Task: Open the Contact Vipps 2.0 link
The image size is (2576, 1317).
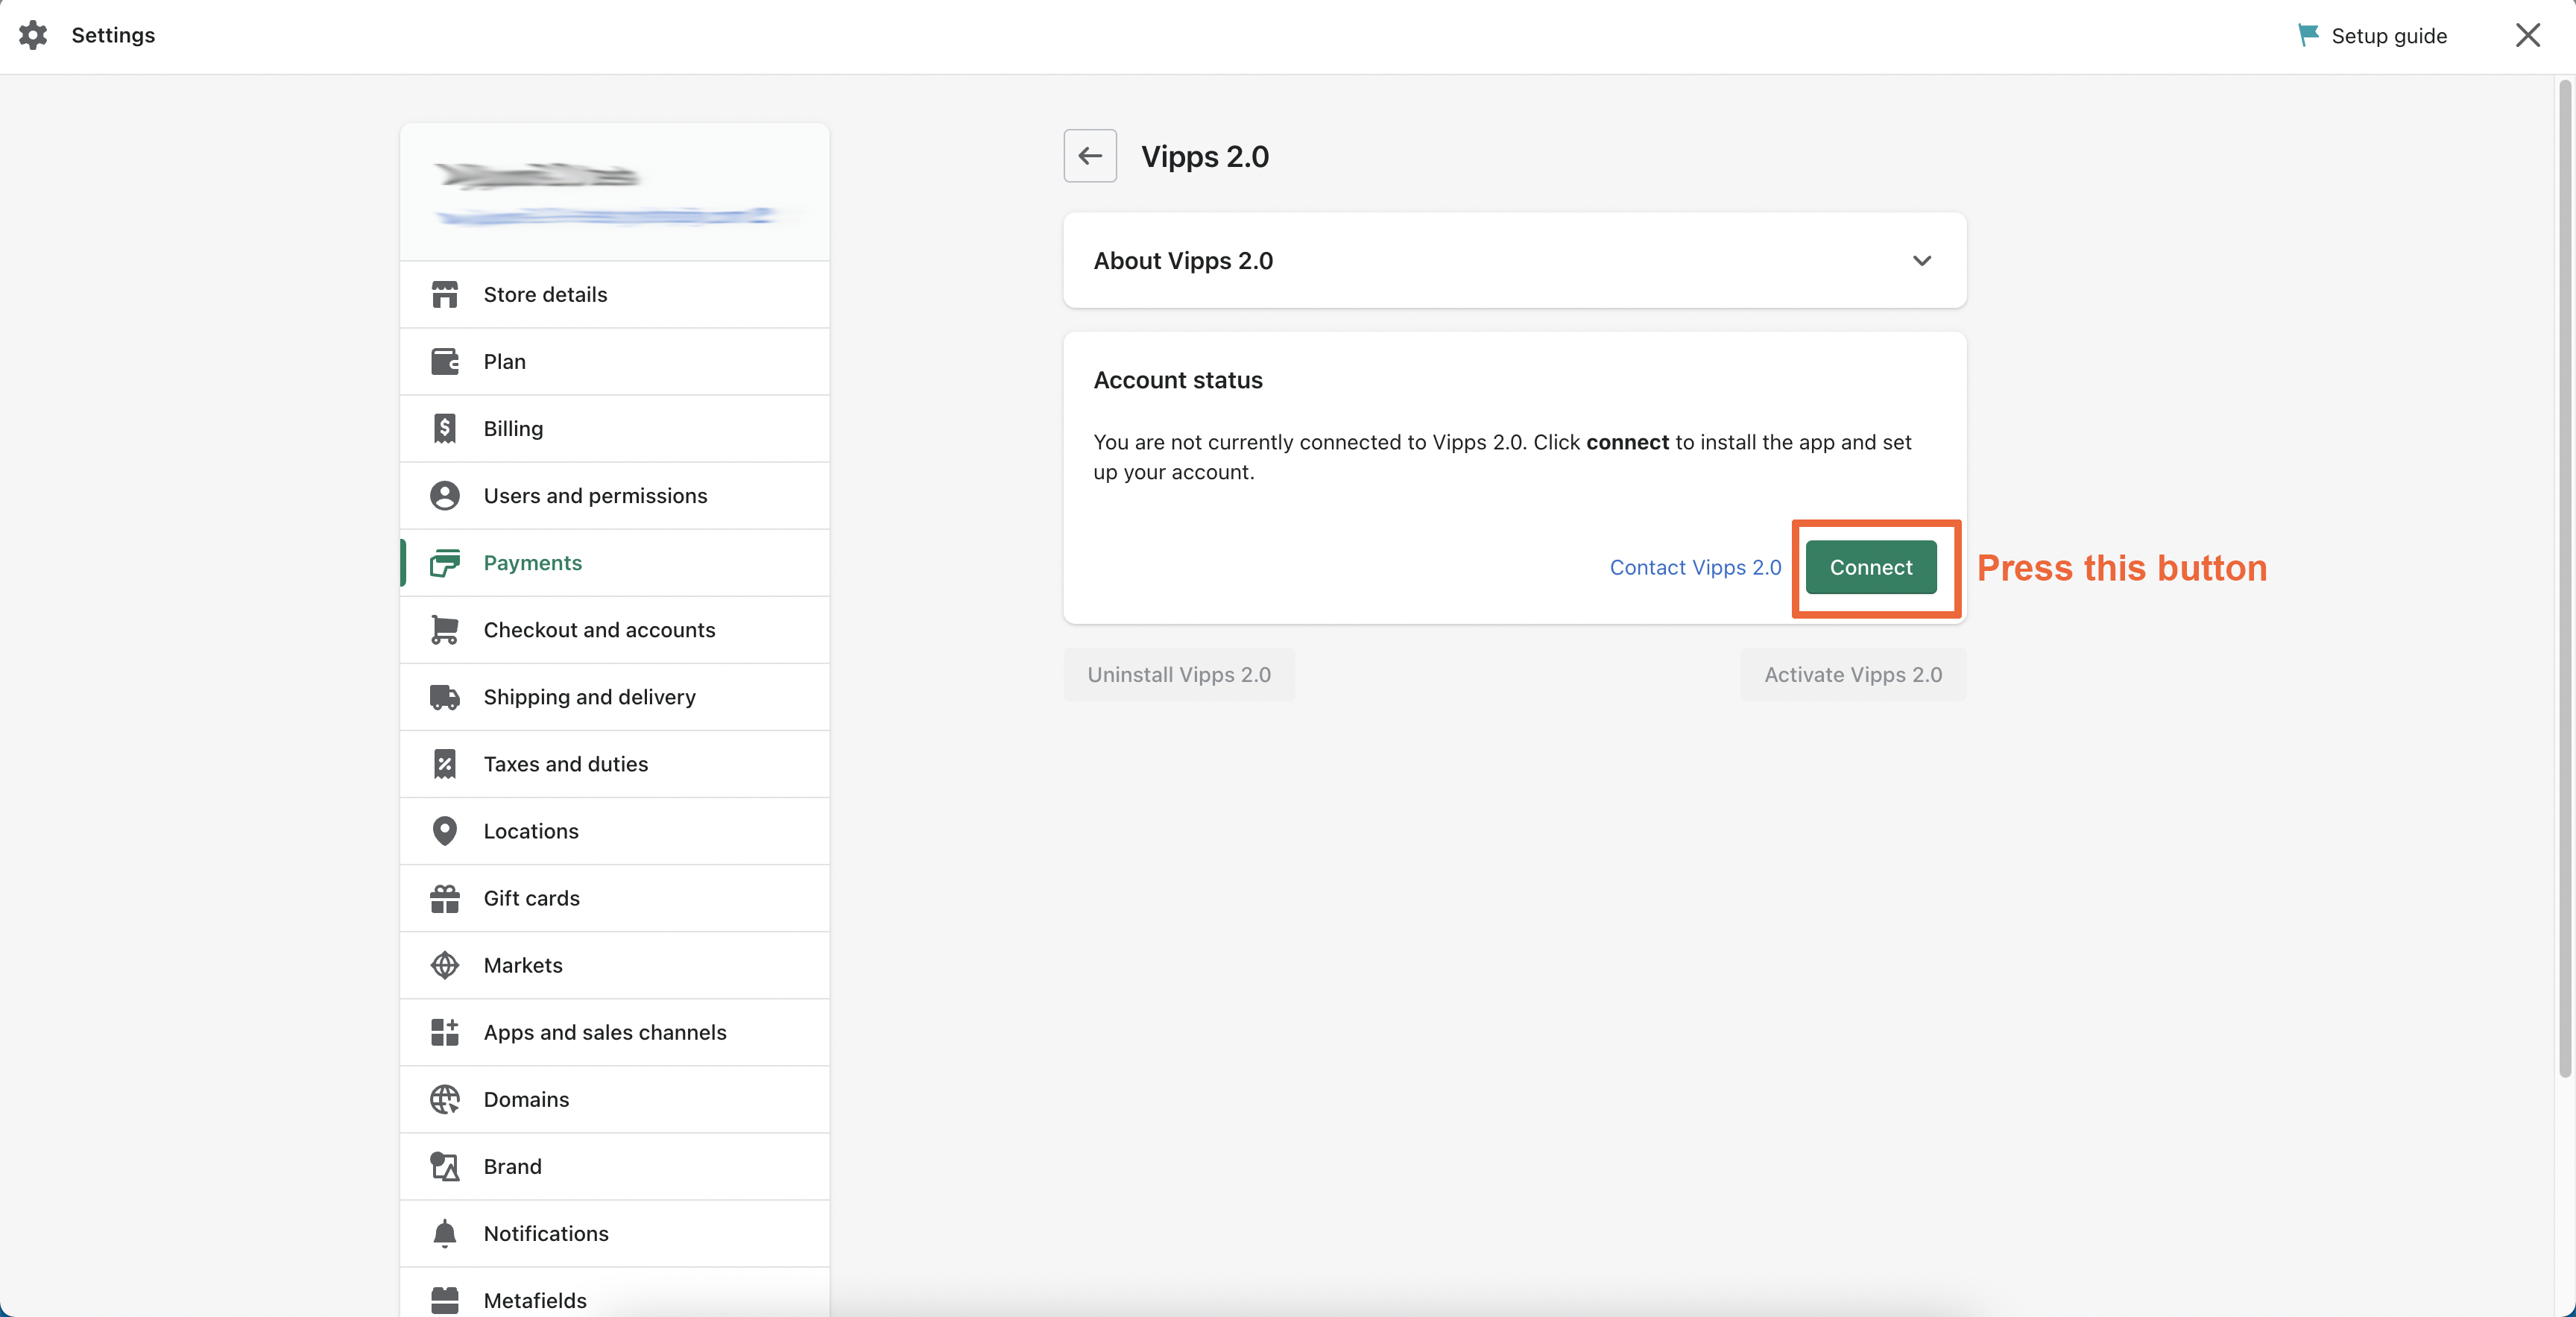Action: [x=1695, y=567]
